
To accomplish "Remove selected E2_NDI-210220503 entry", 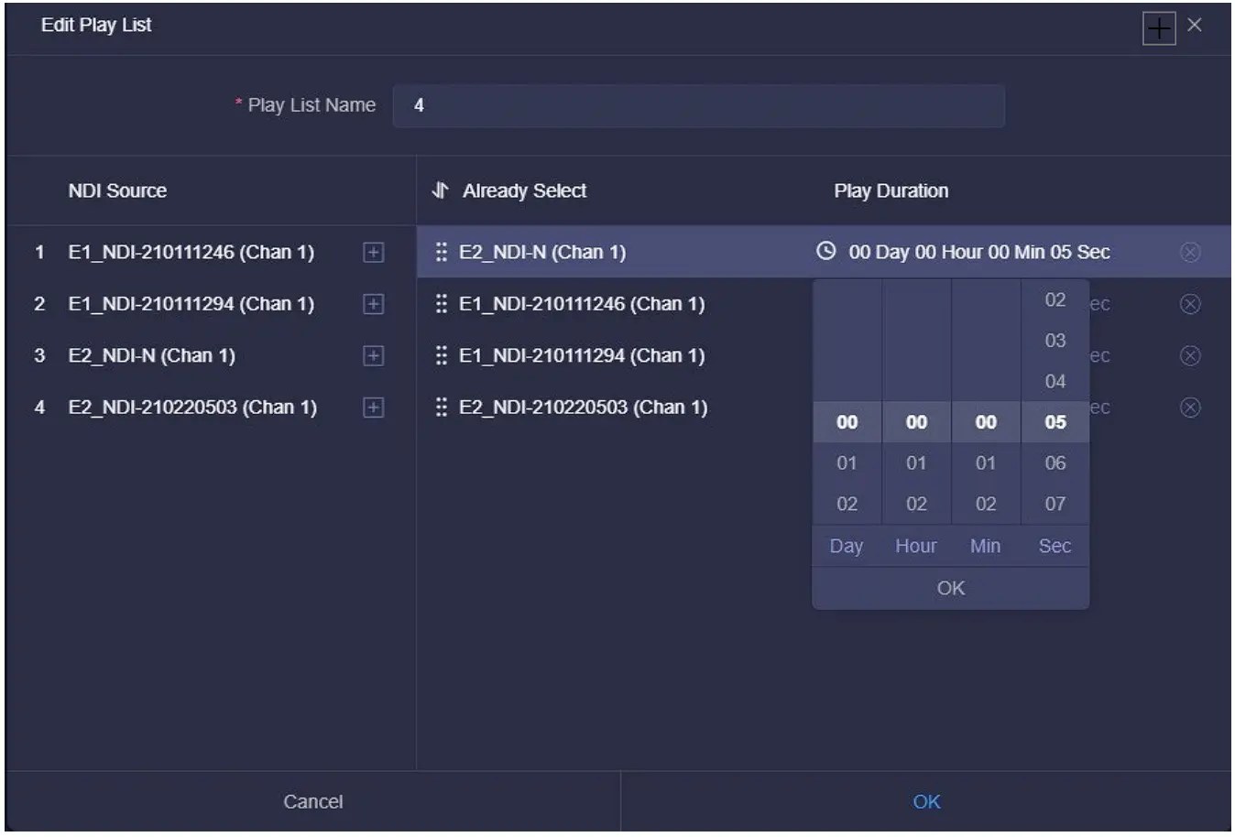I will pos(1190,408).
